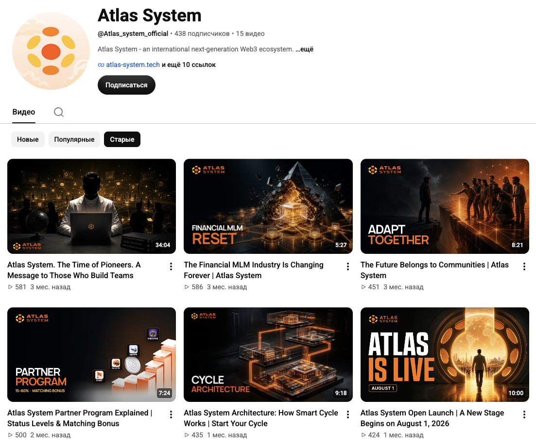Click the 500 views 2 мес. назад text

pyautogui.click(x=43, y=435)
